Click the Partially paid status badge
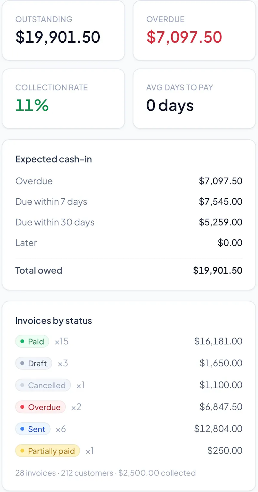 [47, 451]
